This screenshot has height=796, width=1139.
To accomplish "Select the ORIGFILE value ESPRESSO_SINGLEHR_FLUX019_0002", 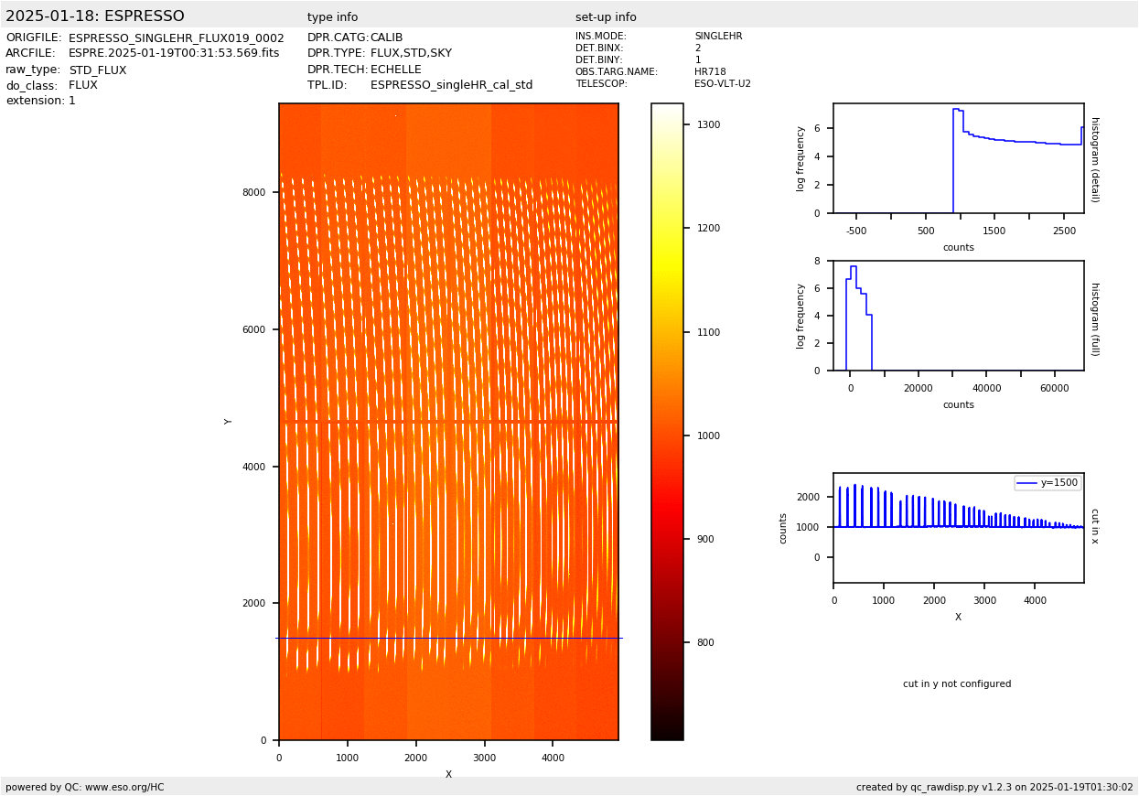I will click(x=176, y=38).
